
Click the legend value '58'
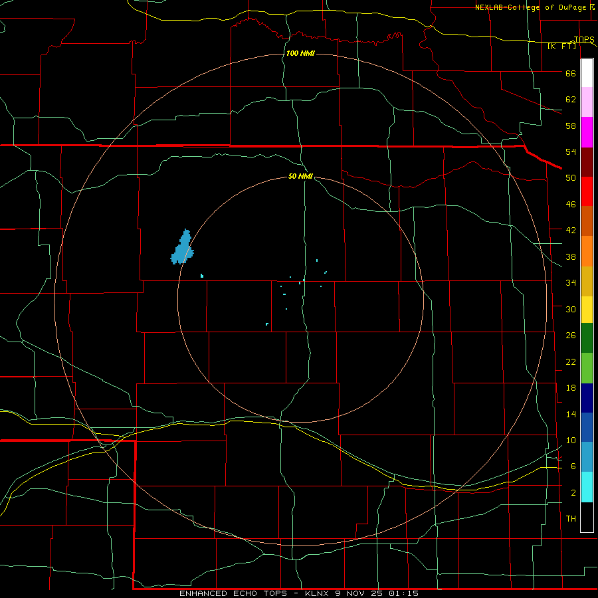pos(571,126)
